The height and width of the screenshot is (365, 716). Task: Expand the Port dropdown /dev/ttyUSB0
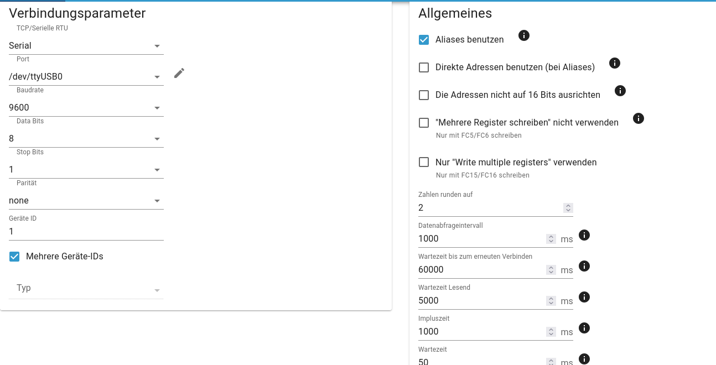tap(86, 77)
